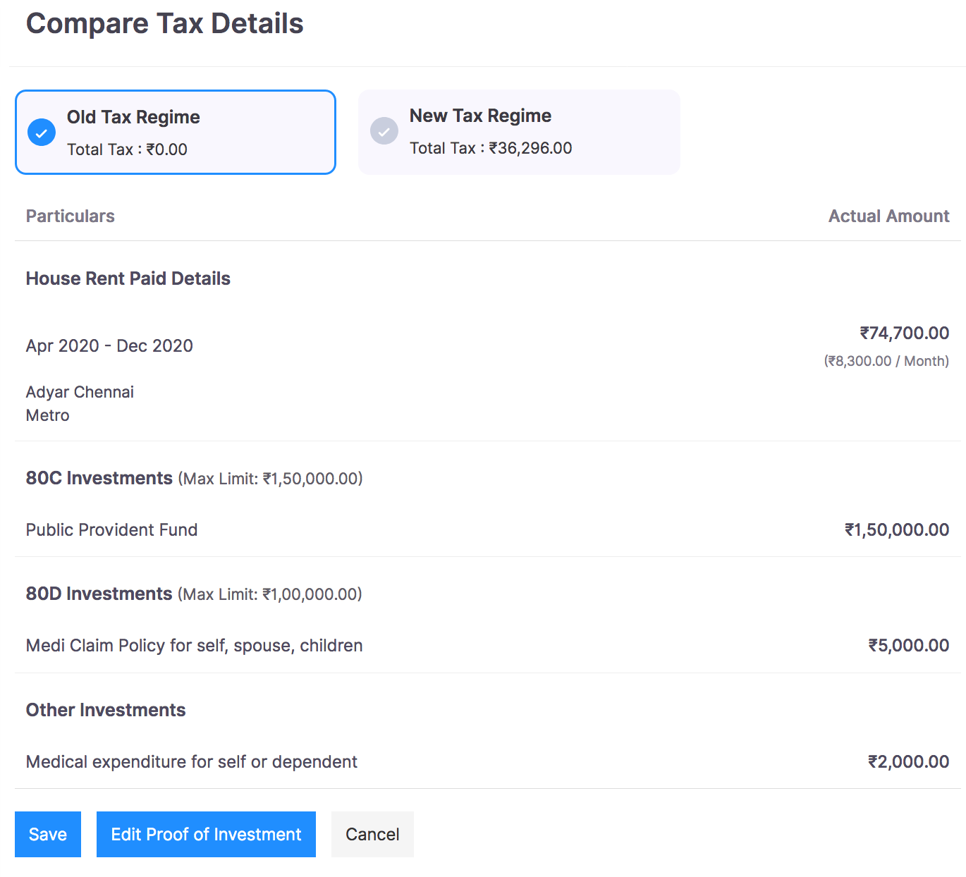Click the Old Tax Regime card title
This screenshot has height=877, width=966.
point(133,117)
